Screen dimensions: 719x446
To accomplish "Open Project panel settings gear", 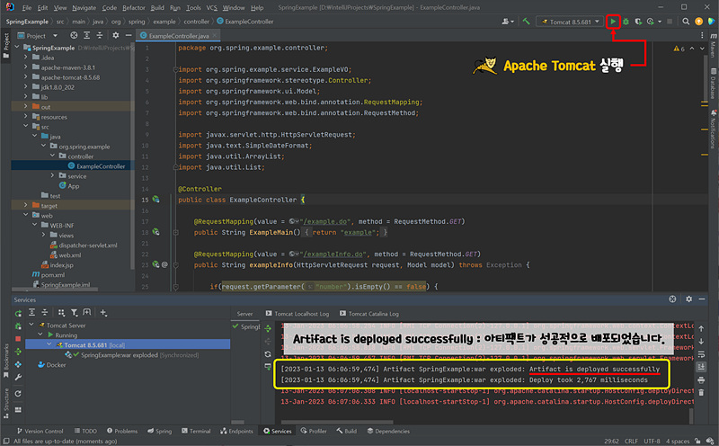I will [116, 35].
